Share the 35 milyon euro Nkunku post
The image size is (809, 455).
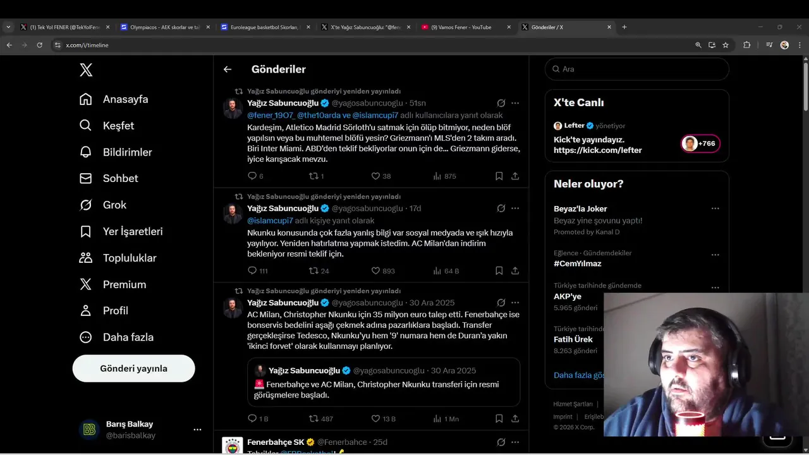click(515, 418)
